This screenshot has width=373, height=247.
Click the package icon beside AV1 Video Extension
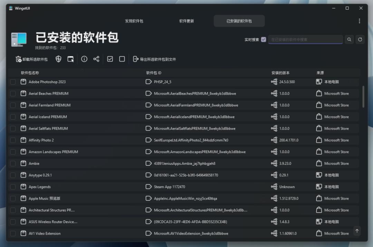(23, 234)
